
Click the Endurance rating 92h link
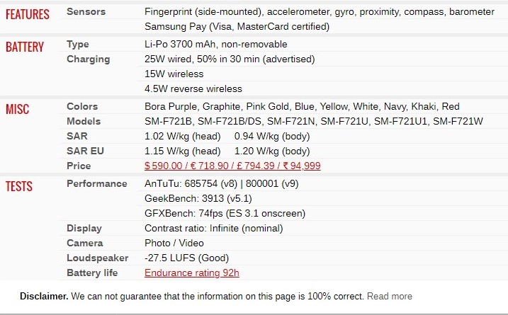tap(192, 273)
